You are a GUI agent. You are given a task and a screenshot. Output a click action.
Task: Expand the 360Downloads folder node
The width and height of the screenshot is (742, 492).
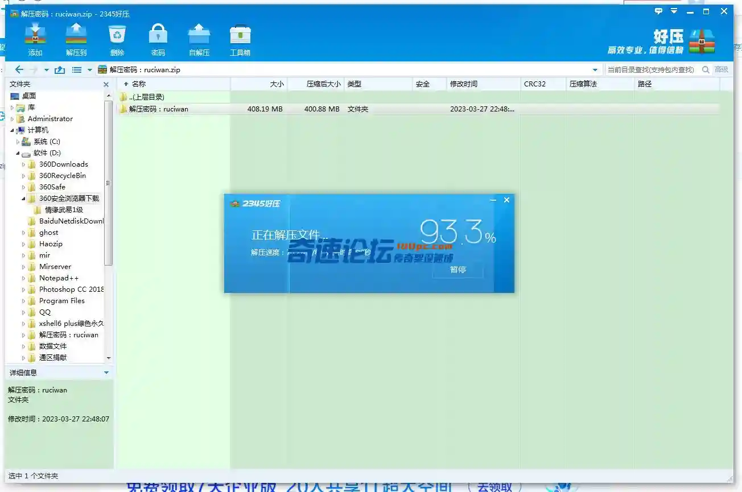[x=24, y=164]
